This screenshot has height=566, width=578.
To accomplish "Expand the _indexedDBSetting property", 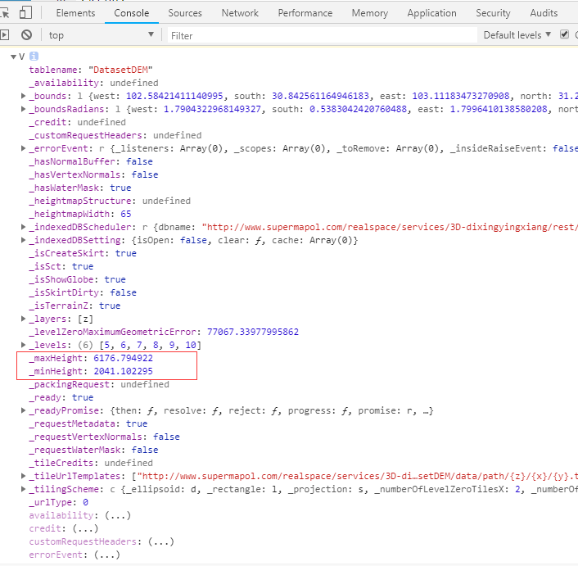I will (x=23, y=240).
